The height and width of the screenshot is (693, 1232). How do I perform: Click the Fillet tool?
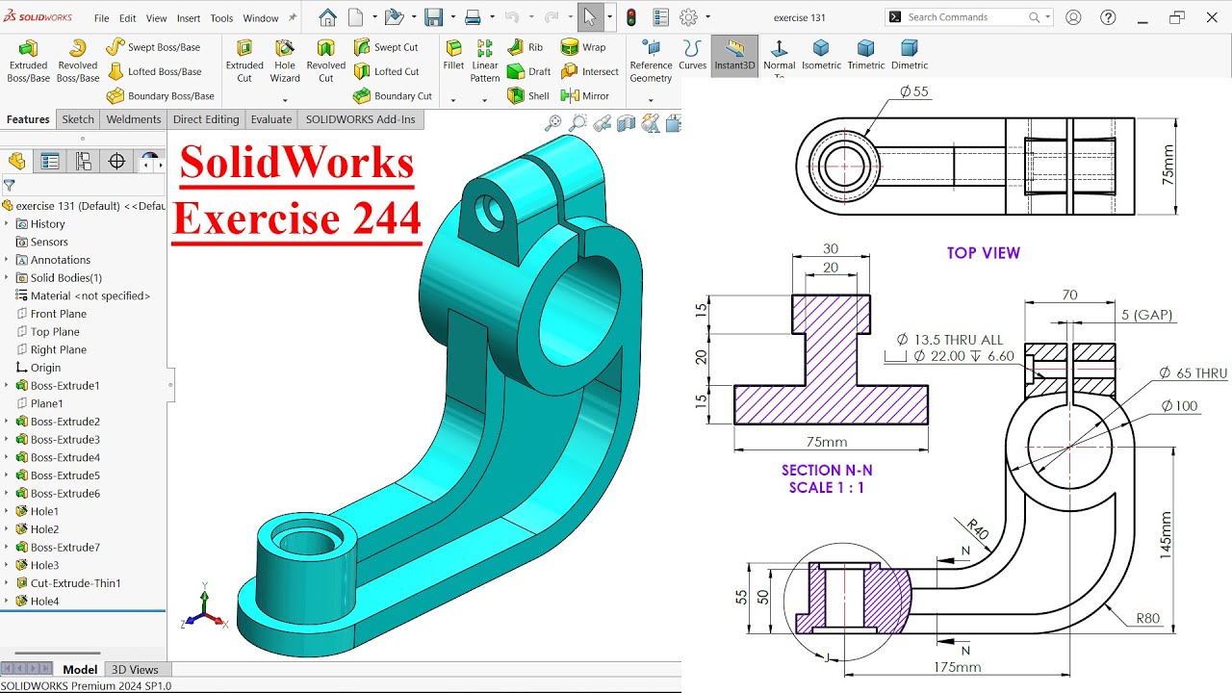coord(453,56)
